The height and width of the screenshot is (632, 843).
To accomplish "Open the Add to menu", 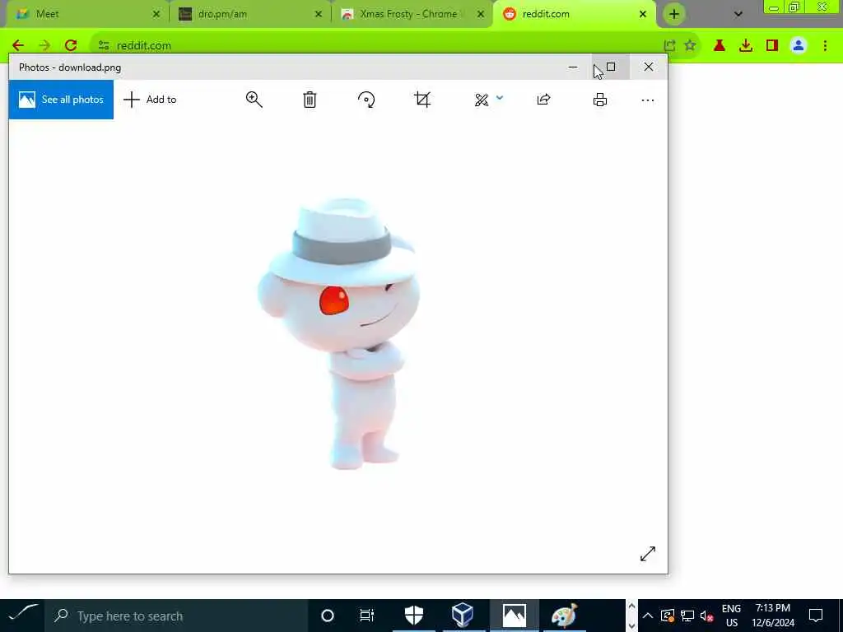I will pyautogui.click(x=150, y=100).
